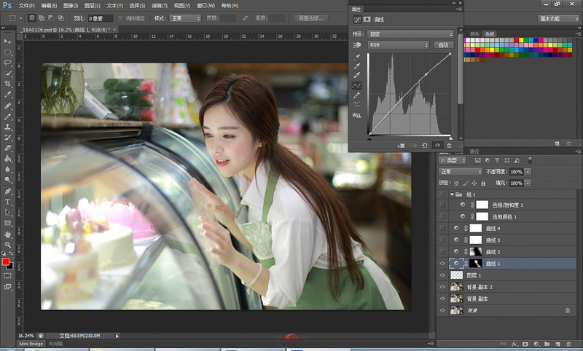Reset curves adjustment to defaults
Viewport: 583px width, 351px height.
(x=425, y=146)
